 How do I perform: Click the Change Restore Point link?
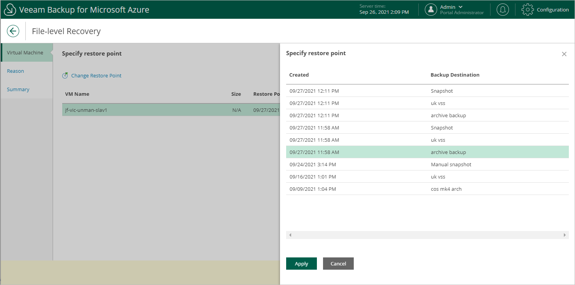[96, 75]
